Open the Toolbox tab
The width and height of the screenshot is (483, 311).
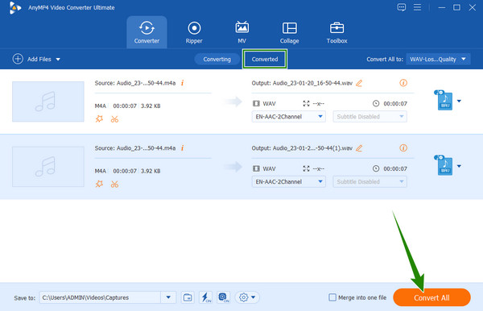(336, 32)
